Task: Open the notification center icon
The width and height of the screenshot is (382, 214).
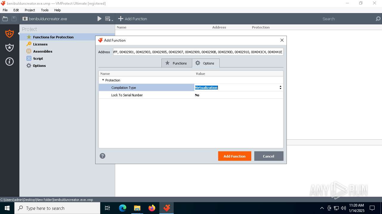Action: click(x=372, y=208)
